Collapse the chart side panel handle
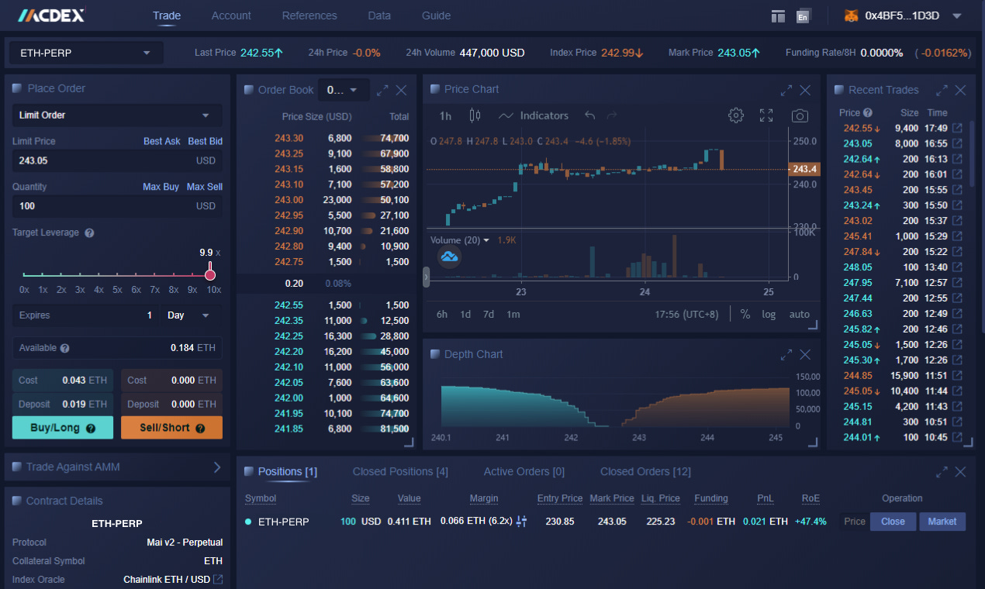 click(x=426, y=277)
